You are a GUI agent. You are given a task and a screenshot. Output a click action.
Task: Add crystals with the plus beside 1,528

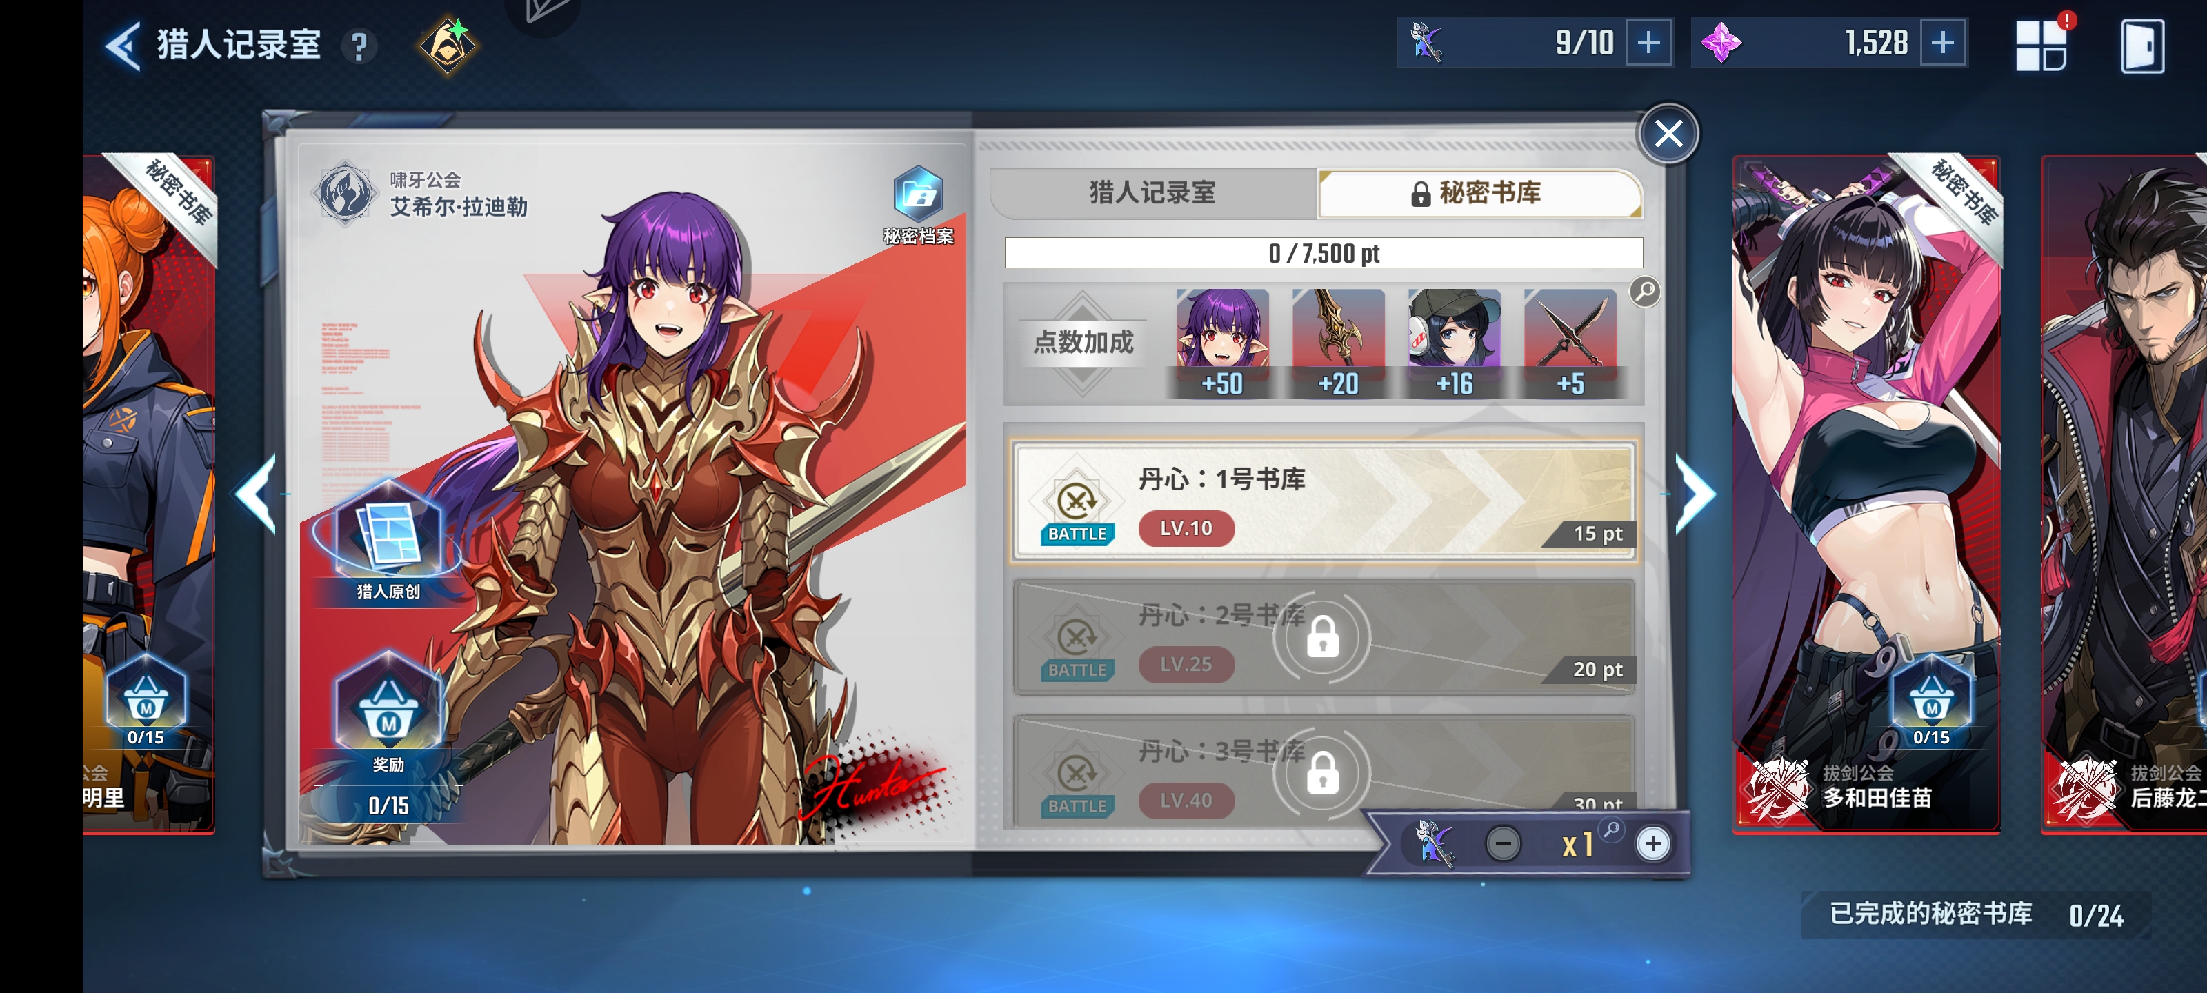click(1943, 43)
